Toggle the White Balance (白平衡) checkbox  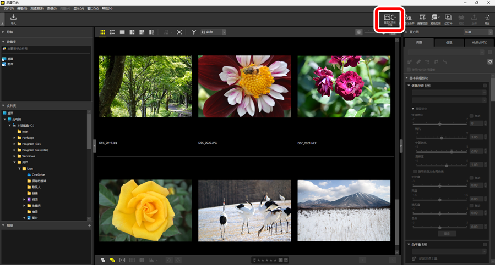click(x=485, y=244)
